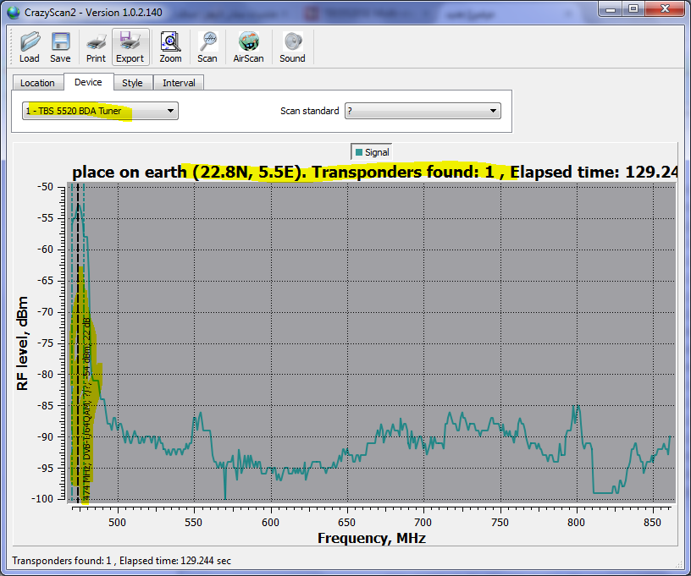Click the Save floppy disk icon
The height and width of the screenshot is (576, 691).
[x=60, y=41]
